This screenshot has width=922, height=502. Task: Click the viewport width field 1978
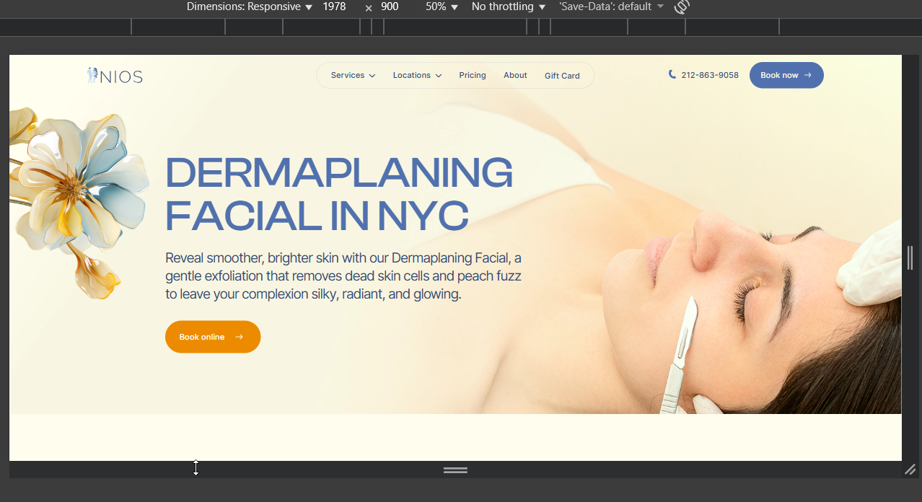[x=335, y=6]
